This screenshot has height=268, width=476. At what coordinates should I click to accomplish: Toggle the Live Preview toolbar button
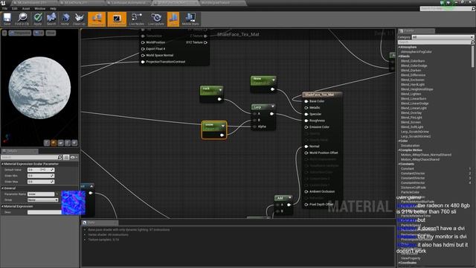(117, 19)
